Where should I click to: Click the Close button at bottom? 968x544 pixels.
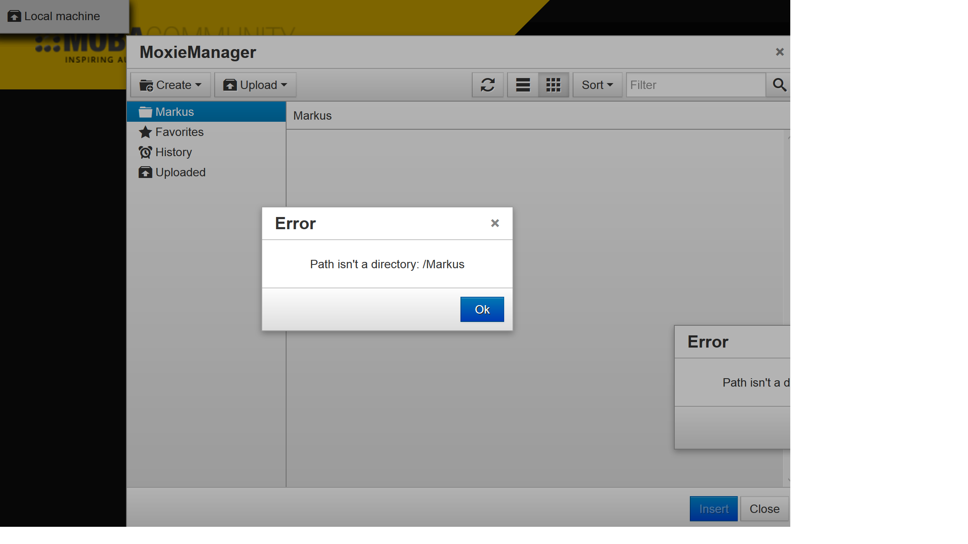click(x=764, y=509)
